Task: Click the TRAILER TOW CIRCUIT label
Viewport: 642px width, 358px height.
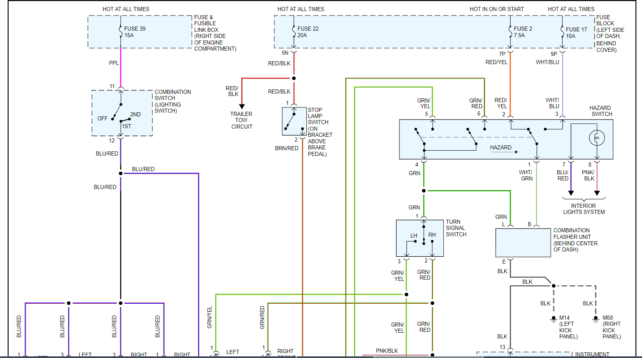Action: point(241,120)
